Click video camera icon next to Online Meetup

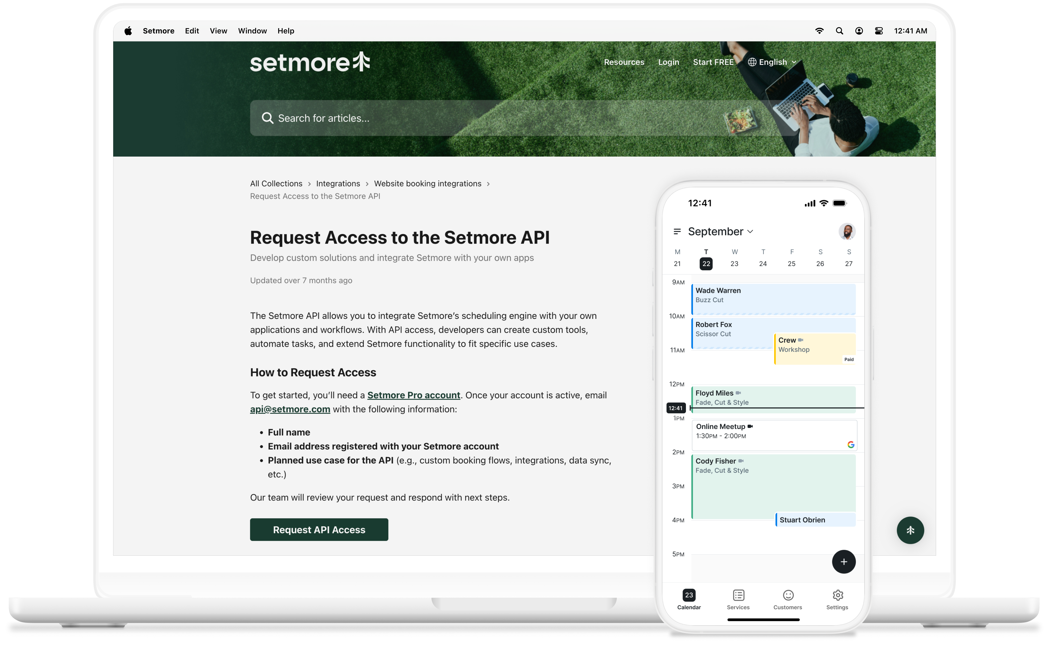pos(750,426)
